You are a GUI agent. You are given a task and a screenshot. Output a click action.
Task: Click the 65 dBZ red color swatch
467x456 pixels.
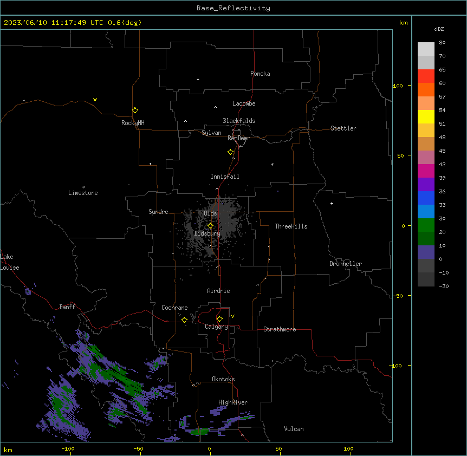426,76
